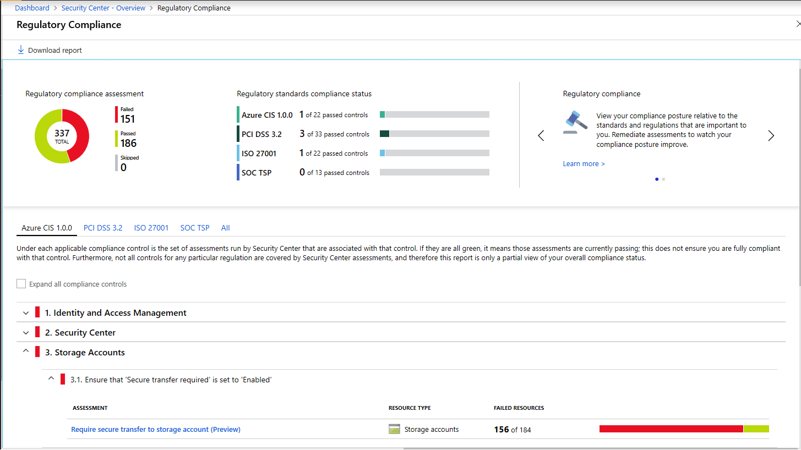801x450 pixels.
Task: Click the previous carousel arrow
Action: [x=541, y=136]
